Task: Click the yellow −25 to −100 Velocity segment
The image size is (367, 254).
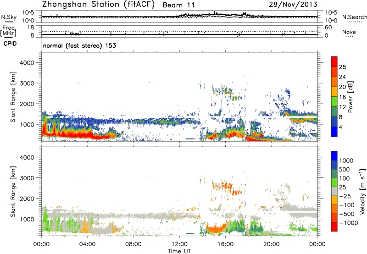Action: [334, 200]
